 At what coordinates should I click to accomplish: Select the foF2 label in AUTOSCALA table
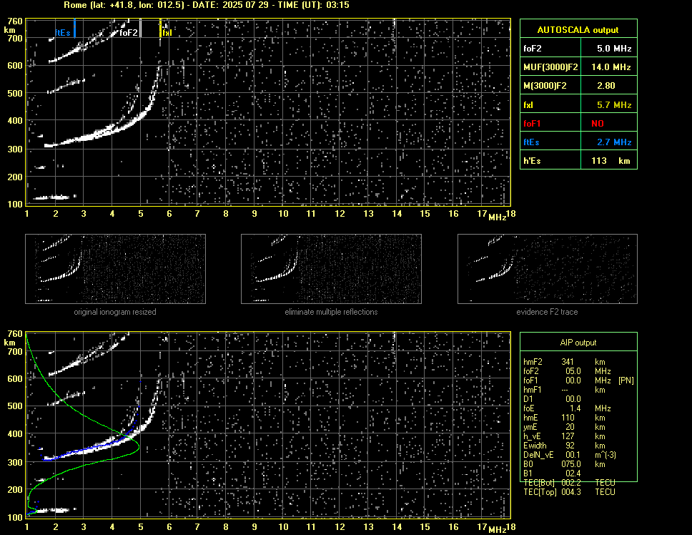[533, 49]
